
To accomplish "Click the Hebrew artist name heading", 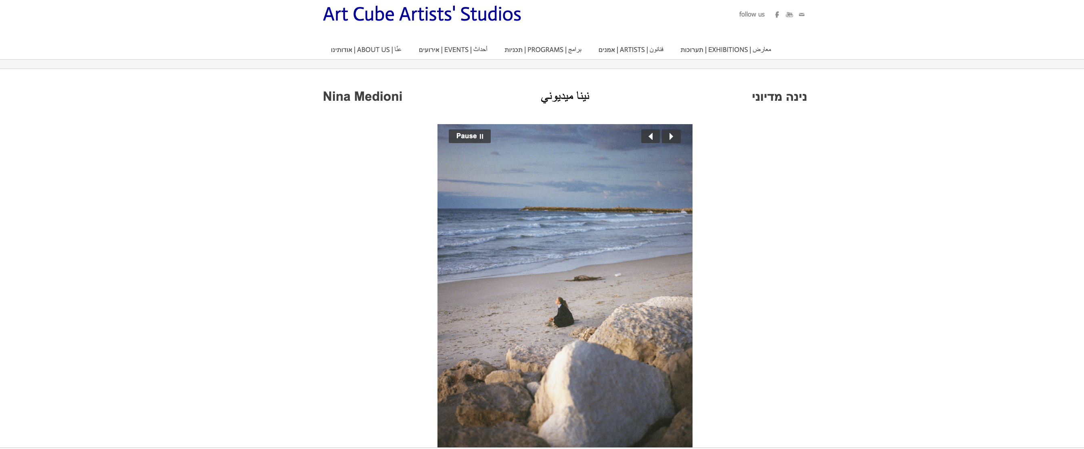I will [779, 97].
